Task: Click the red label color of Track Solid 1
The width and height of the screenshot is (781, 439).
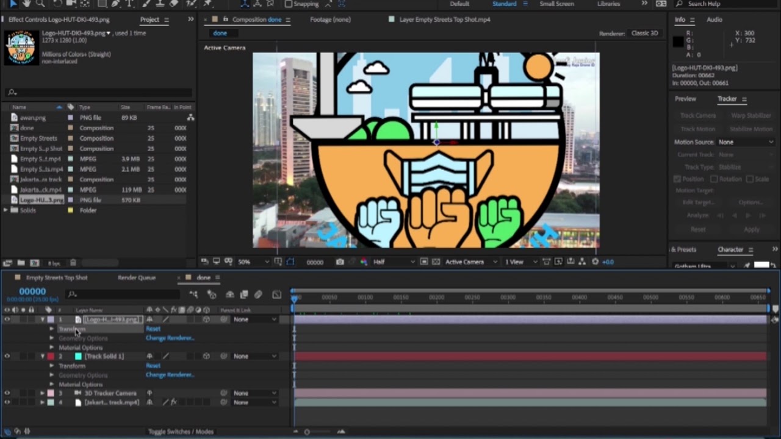Action: [x=51, y=356]
